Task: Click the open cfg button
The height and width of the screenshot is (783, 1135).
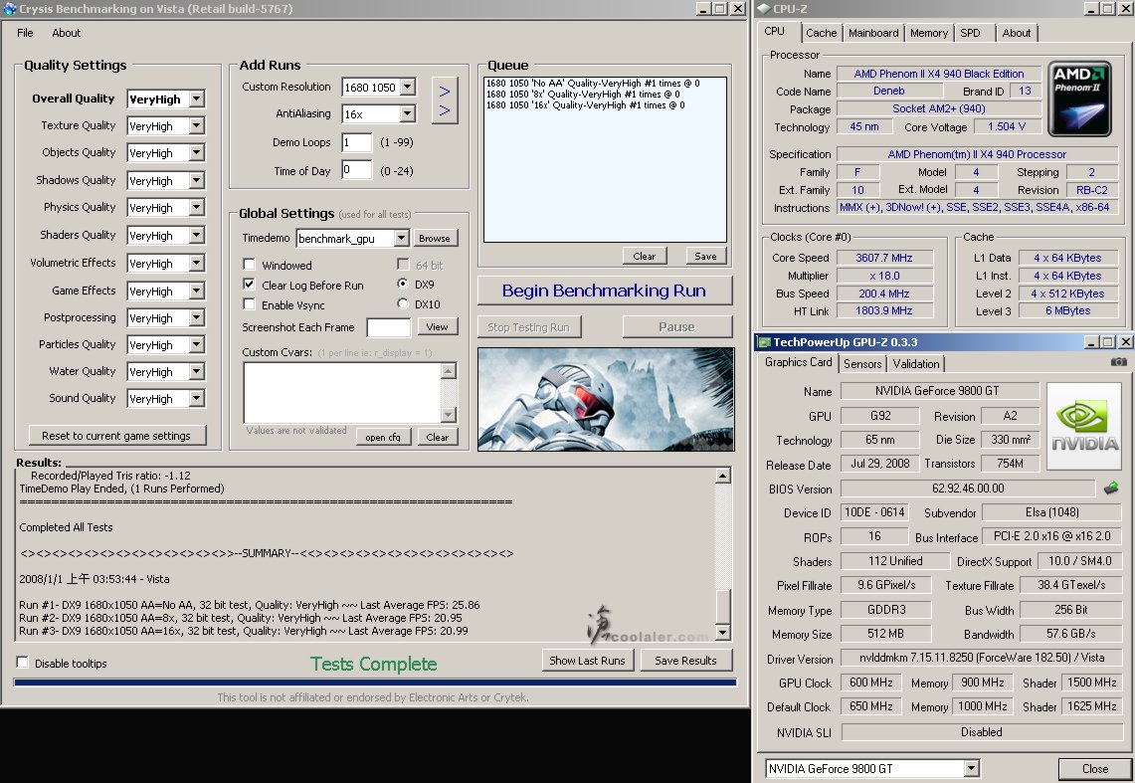Action: (x=383, y=437)
